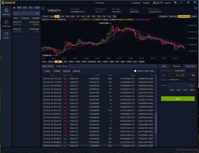Open the Setting link

click(x=146, y=3)
